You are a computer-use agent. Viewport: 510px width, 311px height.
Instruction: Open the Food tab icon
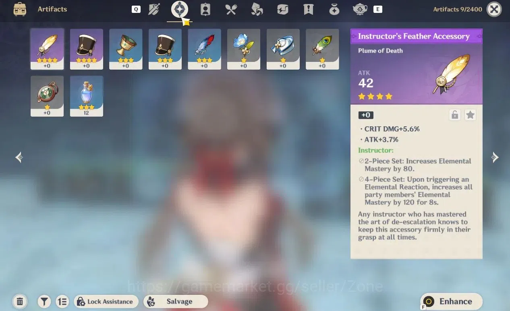point(231,9)
